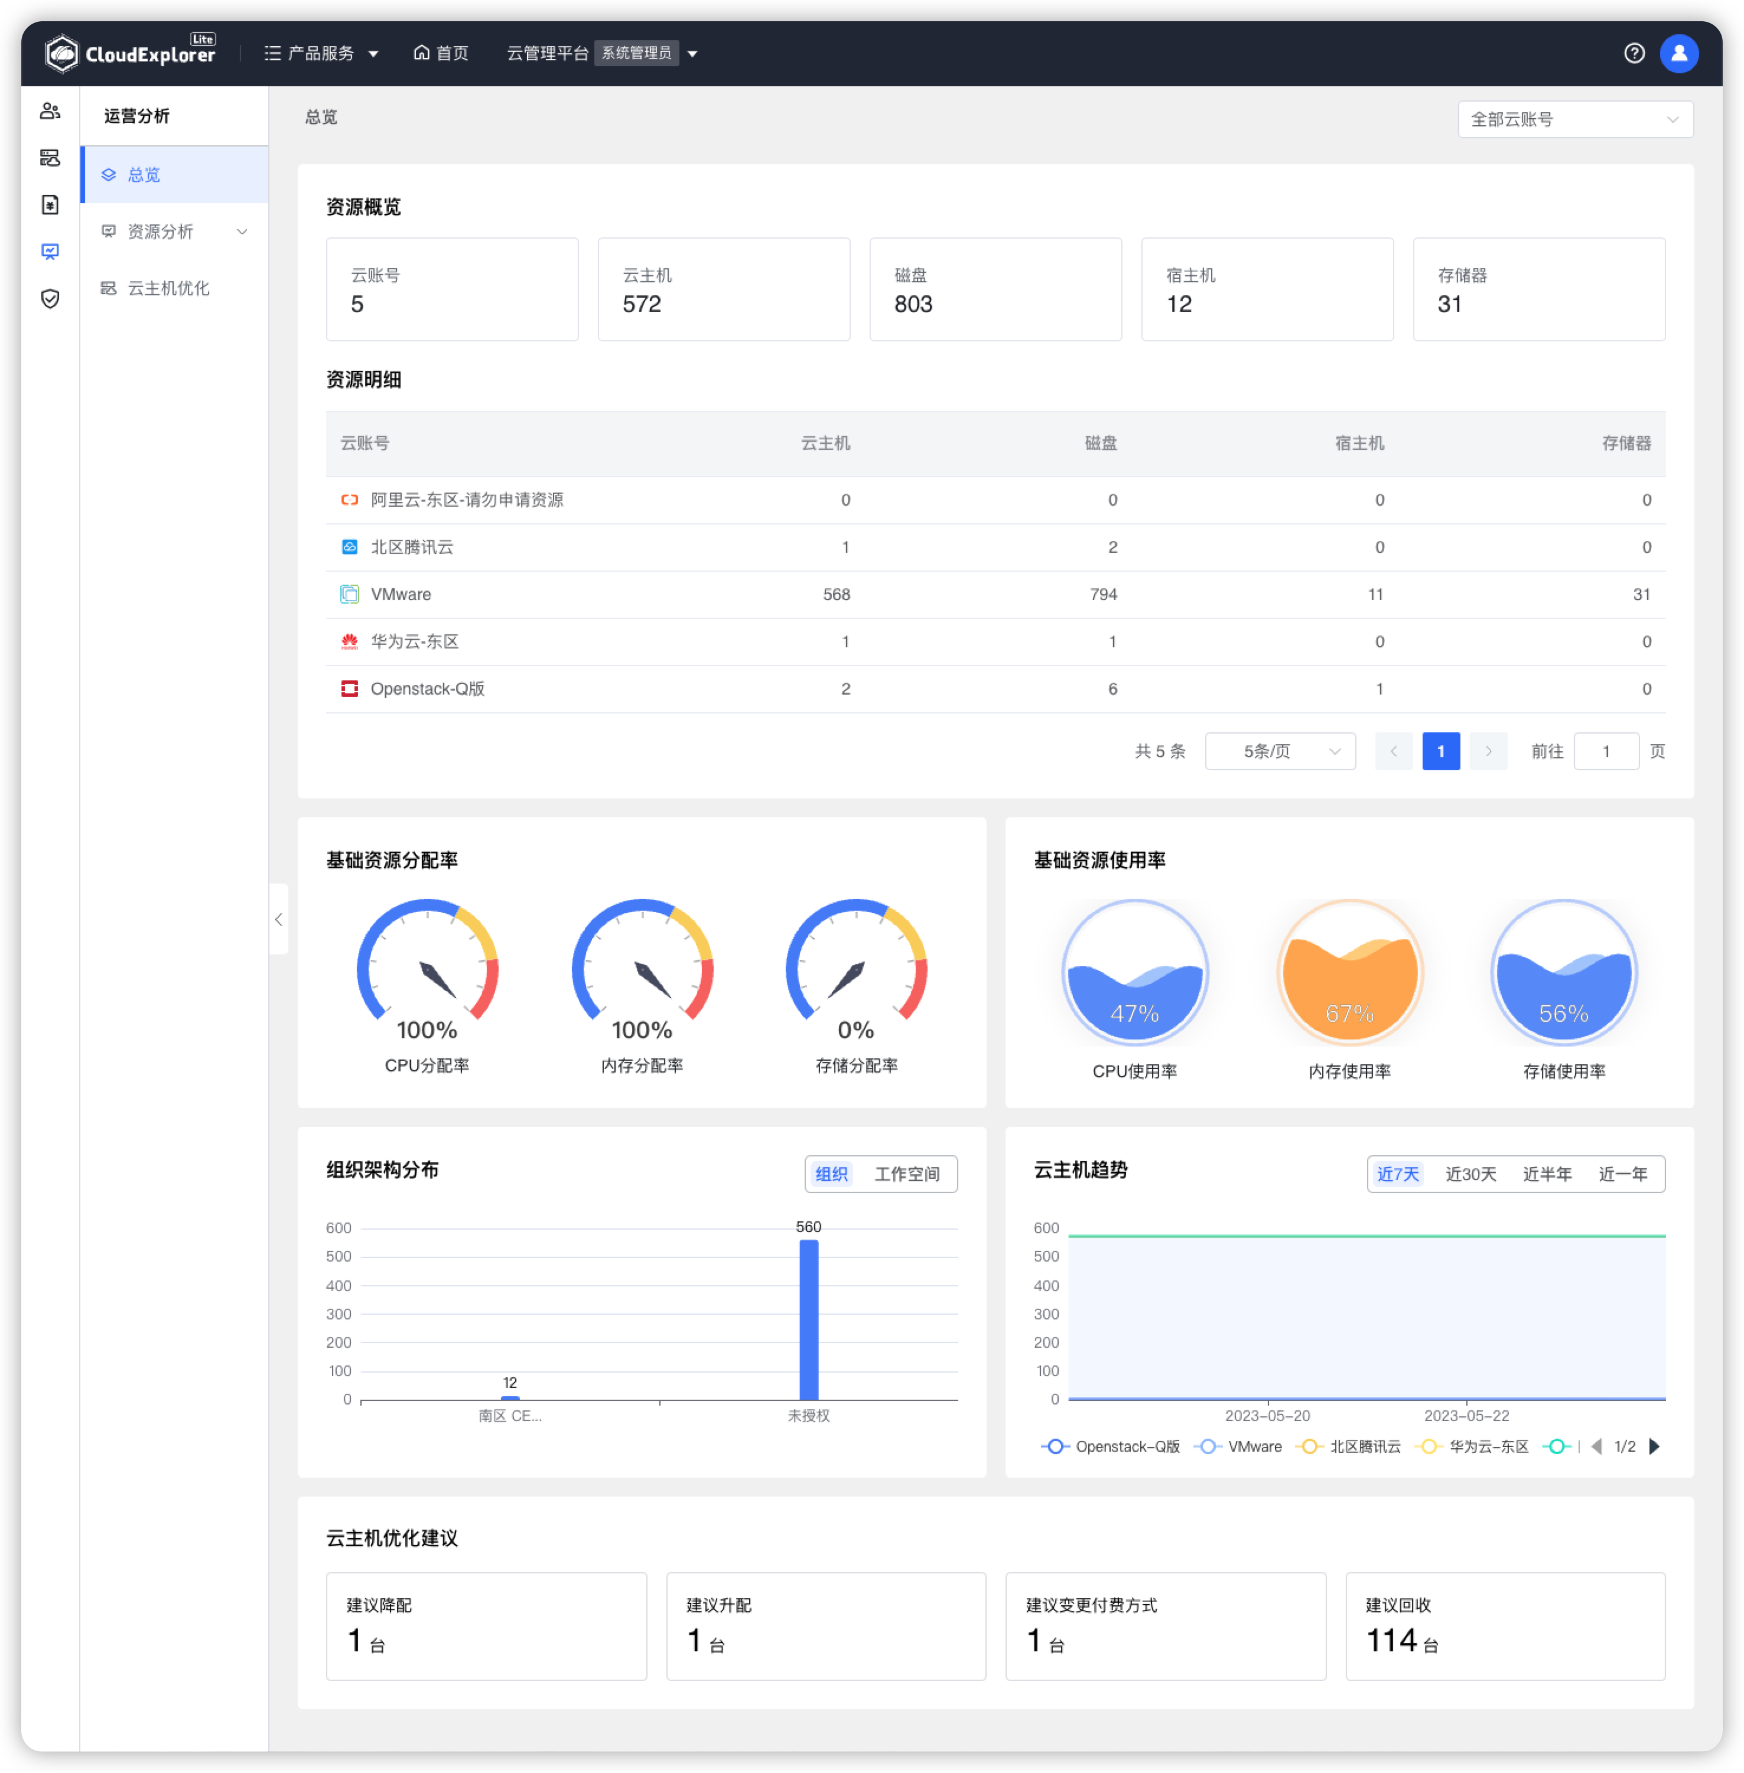Viewport: 1744px width, 1773px height.
Task: Open user management via the people sidebar icon
Action: pos(50,111)
